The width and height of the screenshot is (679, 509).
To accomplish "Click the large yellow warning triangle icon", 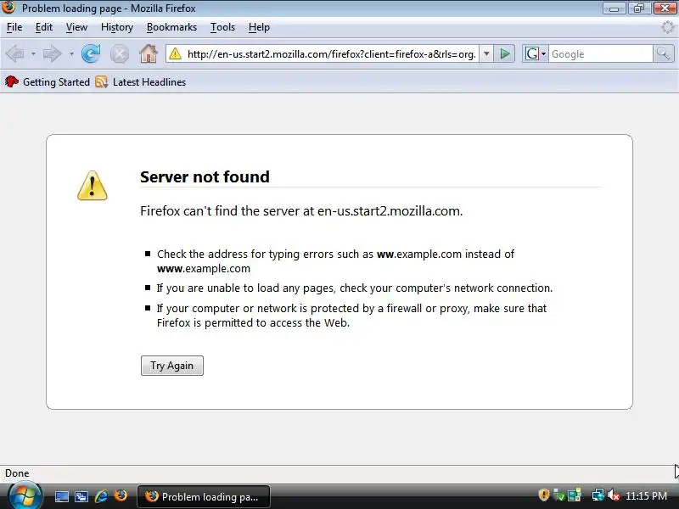I will click(93, 186).
